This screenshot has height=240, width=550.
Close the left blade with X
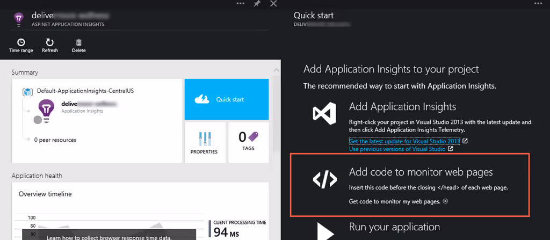274,4
